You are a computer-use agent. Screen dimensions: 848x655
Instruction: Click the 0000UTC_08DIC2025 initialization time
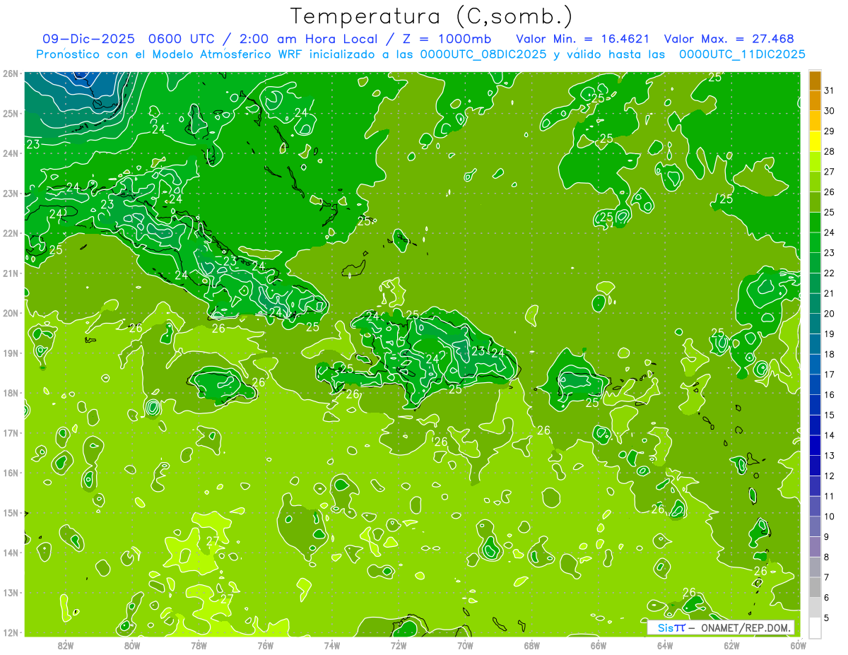click(x=483, y=54)
